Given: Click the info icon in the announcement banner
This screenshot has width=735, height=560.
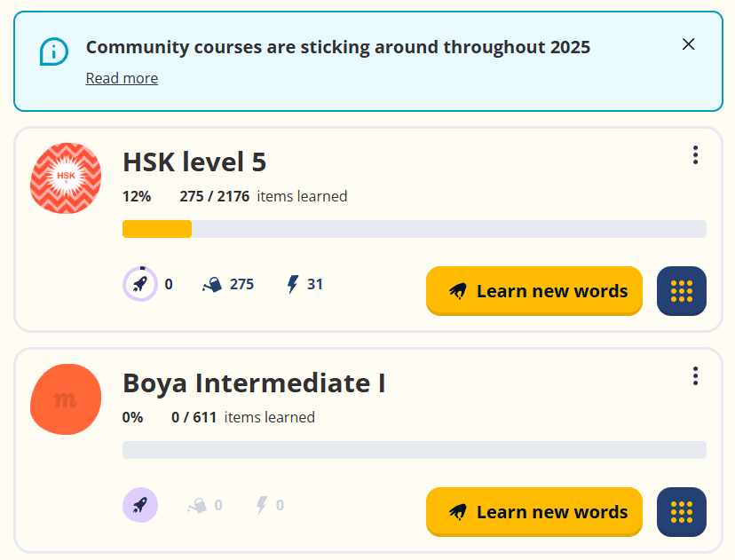Looking at the screenshot, I should click(54, 51).
